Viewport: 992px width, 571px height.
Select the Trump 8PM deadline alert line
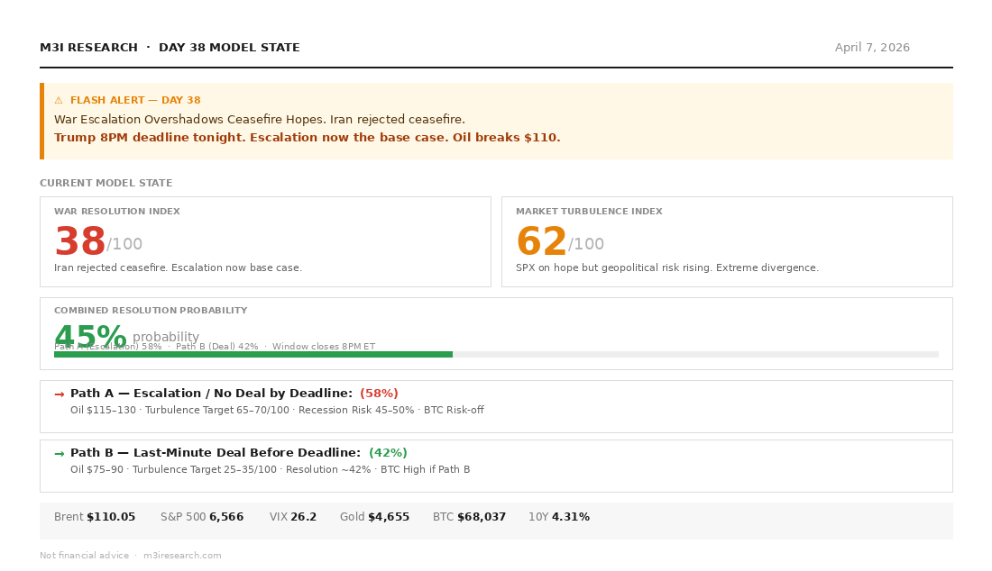[x=307, y=138]
